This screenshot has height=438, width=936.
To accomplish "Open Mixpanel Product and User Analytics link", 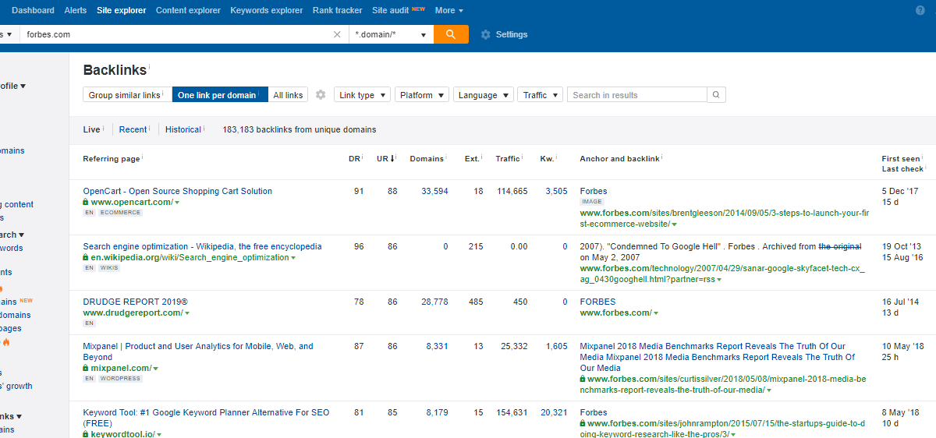I will pyautogui.click(x=198, y=351).
